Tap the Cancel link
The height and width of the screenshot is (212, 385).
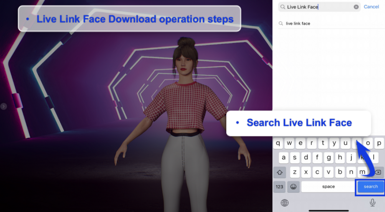(371, 7)
